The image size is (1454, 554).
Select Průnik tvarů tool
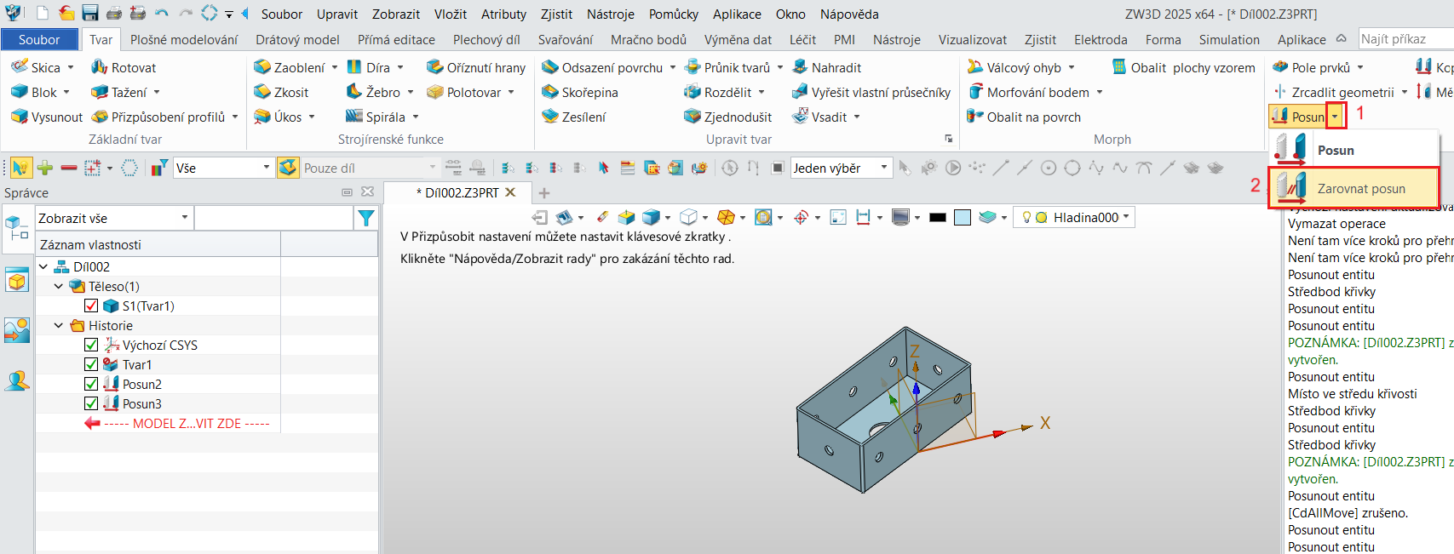[x=727, y=67]
